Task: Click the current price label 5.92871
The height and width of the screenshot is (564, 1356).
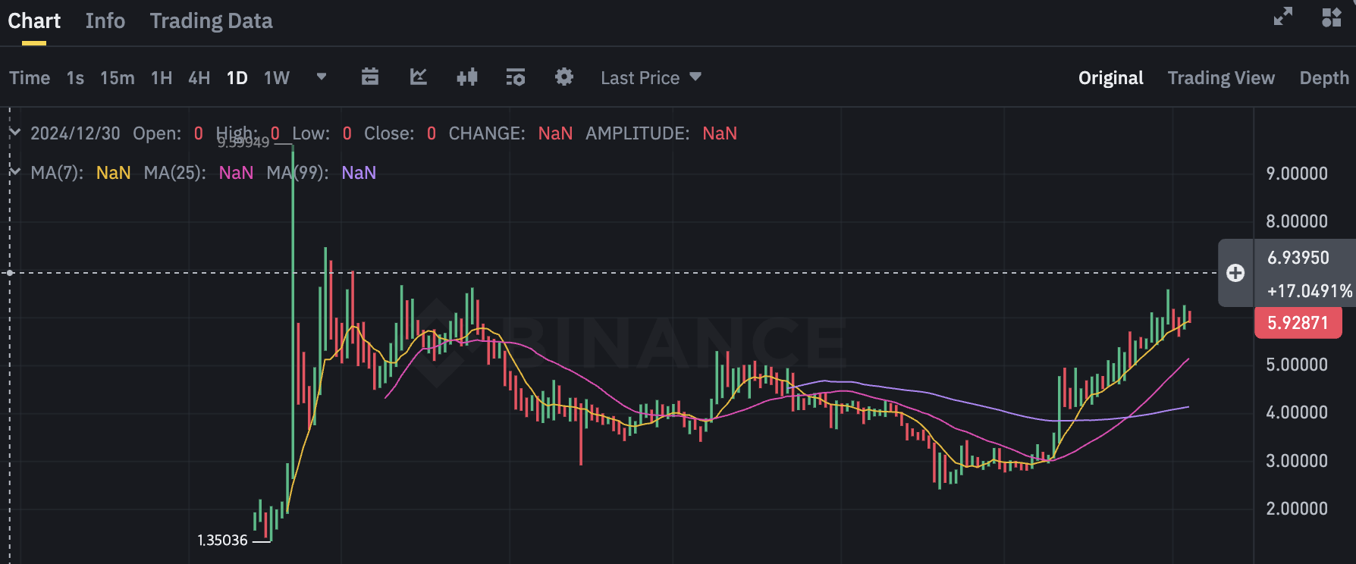Action: pos(1298,323)
